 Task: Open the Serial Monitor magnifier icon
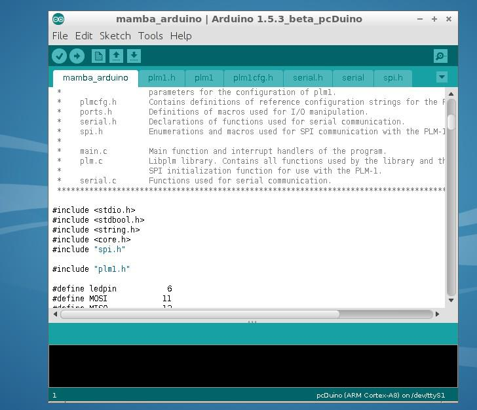coord(441,56)
